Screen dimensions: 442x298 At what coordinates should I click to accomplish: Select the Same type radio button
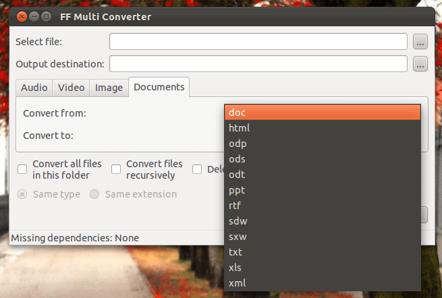tap(23, 194)
